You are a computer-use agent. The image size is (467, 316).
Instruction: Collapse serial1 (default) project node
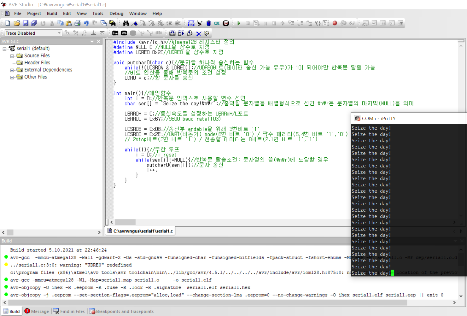(4, 49)
